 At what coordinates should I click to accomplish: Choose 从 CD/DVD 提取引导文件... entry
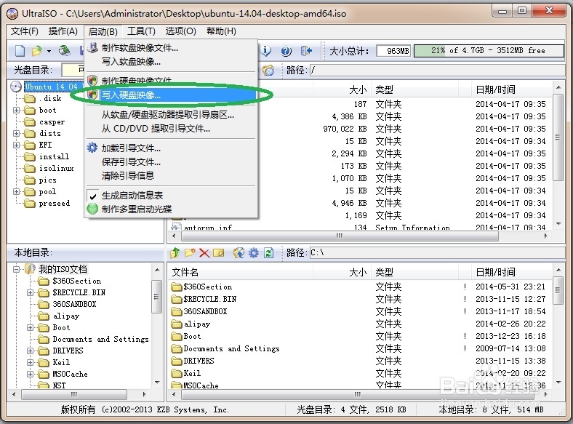(x=171, y=128)
